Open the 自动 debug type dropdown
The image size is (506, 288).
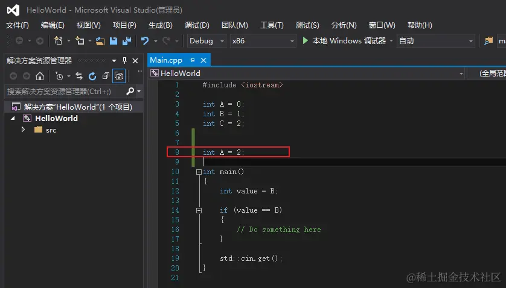click(435, 41)
